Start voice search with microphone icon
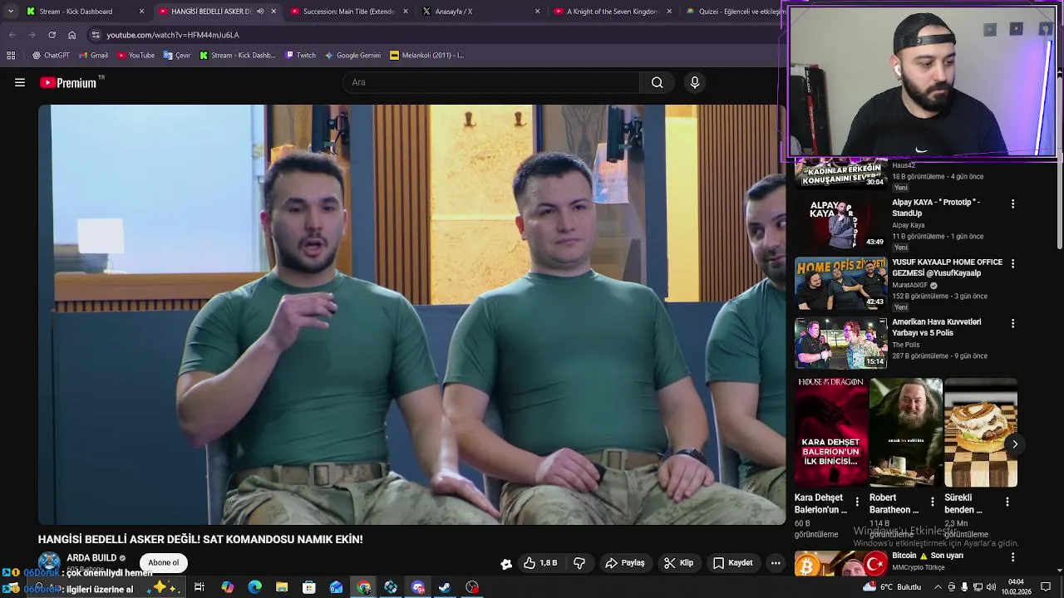The image size is (1064, 598). 695,82
